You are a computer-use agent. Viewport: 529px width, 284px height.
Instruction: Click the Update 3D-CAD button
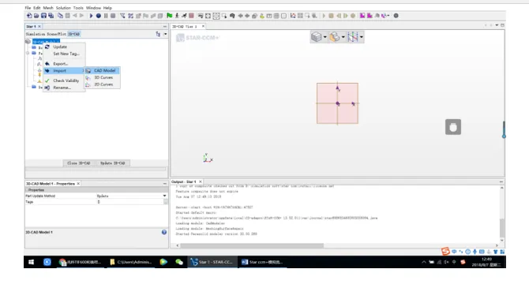tap(113, 163)
